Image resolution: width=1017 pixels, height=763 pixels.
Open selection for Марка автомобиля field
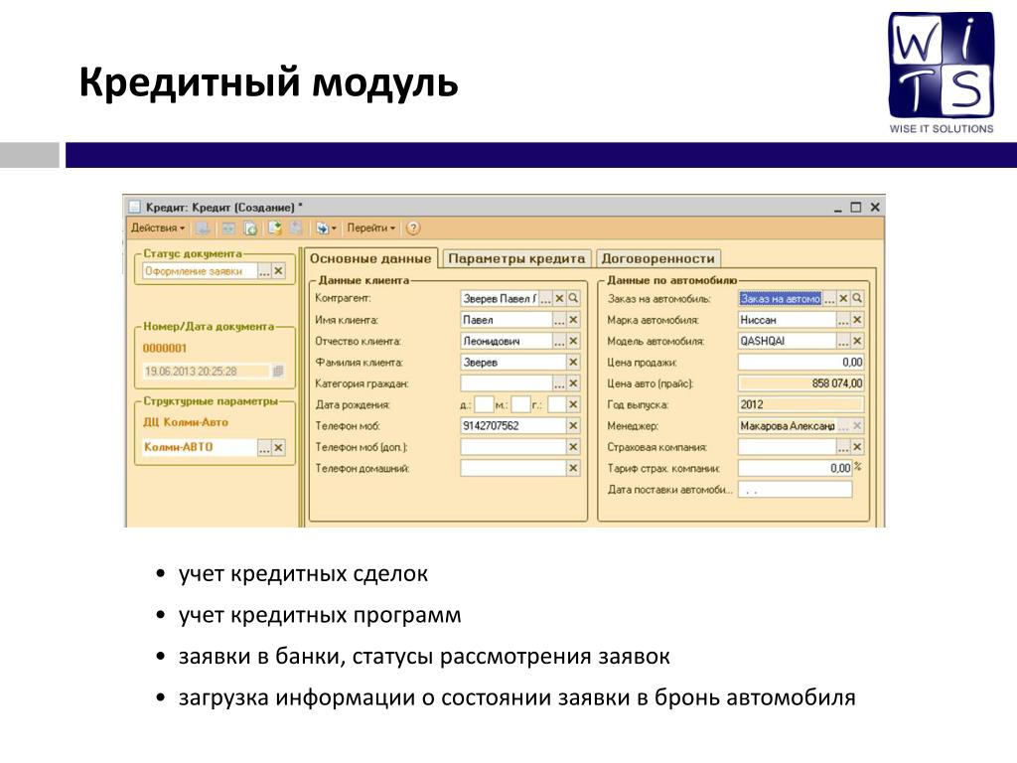843,320
